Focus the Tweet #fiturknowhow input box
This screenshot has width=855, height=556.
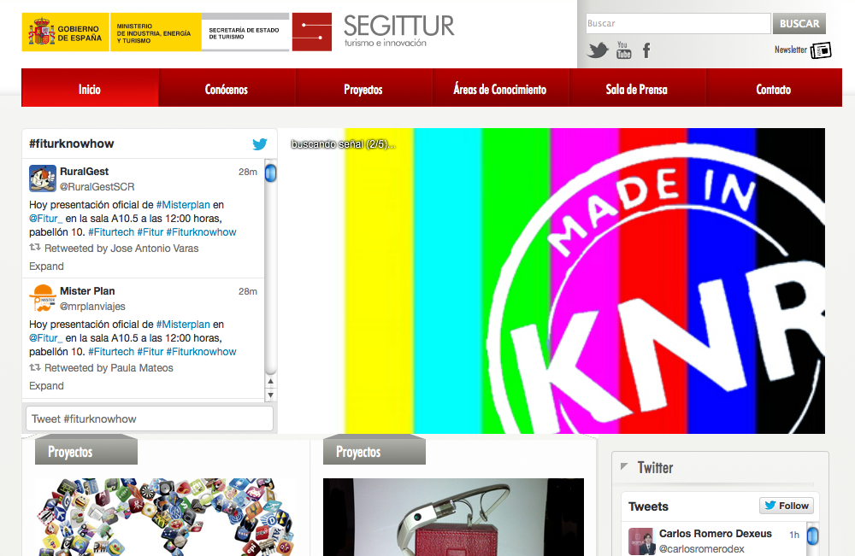tap(150, 418)
